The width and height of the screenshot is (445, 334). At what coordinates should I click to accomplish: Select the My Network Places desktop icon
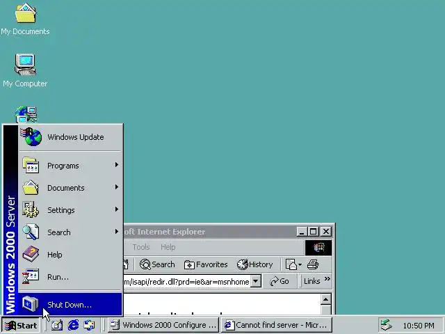[x=26, y=115]
